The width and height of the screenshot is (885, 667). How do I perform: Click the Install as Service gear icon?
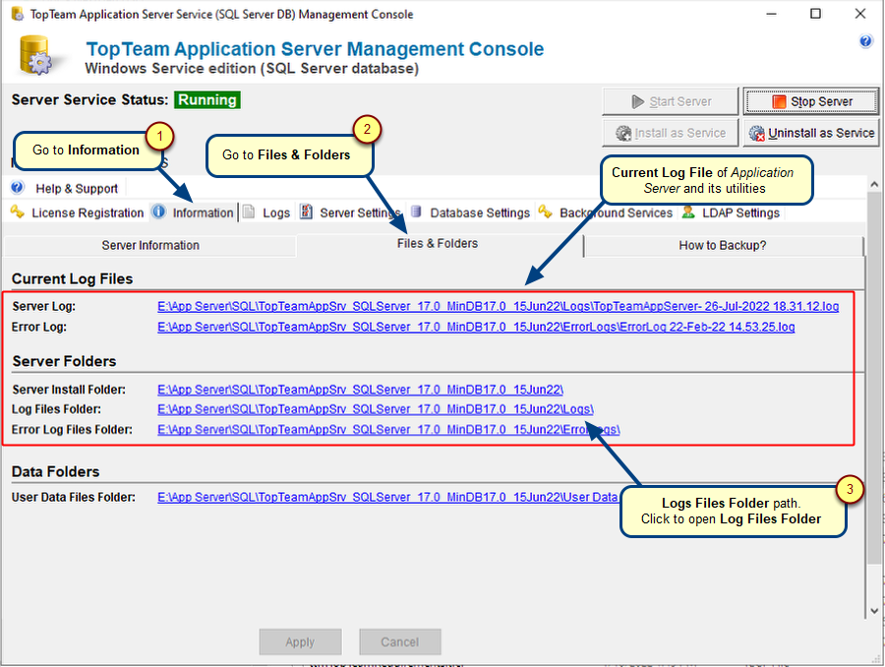pos(623,133)
